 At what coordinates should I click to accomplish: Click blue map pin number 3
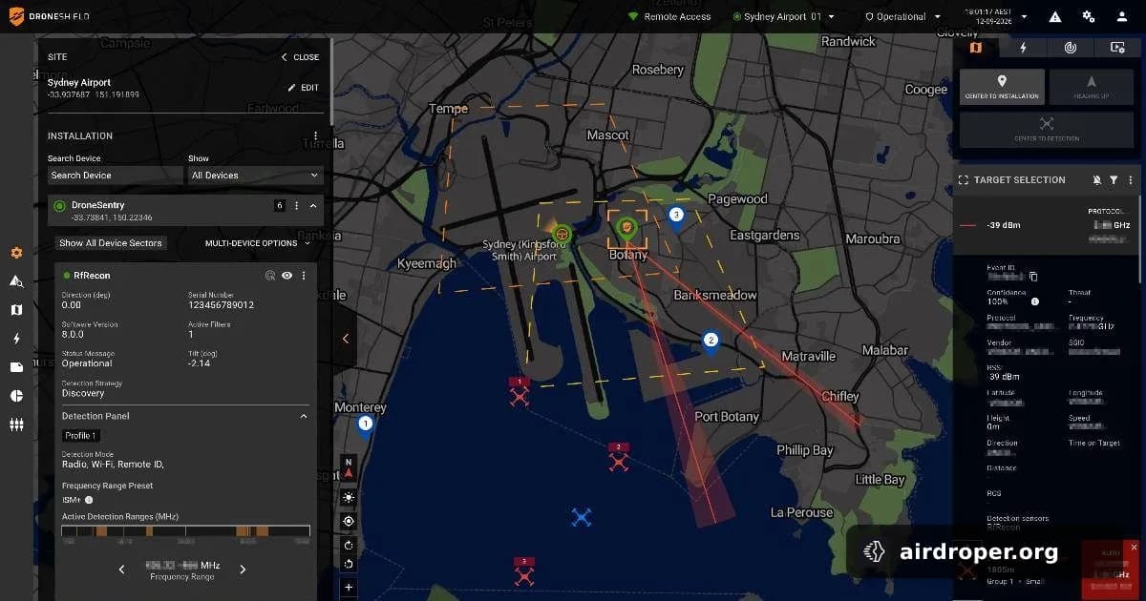click(x=676, y=218)
